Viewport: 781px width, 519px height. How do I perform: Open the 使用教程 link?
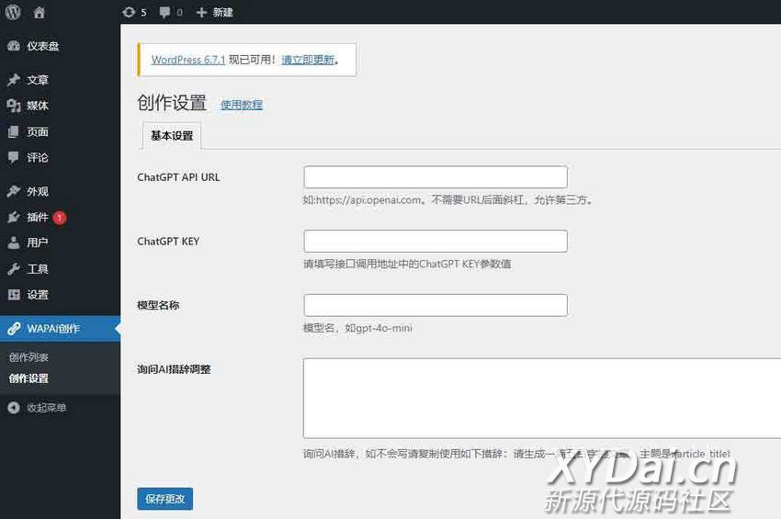pos(242,105)
